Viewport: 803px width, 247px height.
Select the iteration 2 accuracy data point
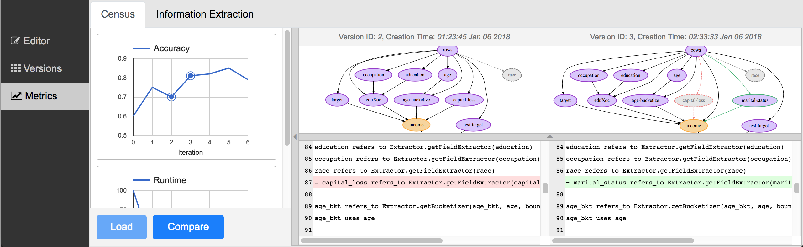[171, 97]
